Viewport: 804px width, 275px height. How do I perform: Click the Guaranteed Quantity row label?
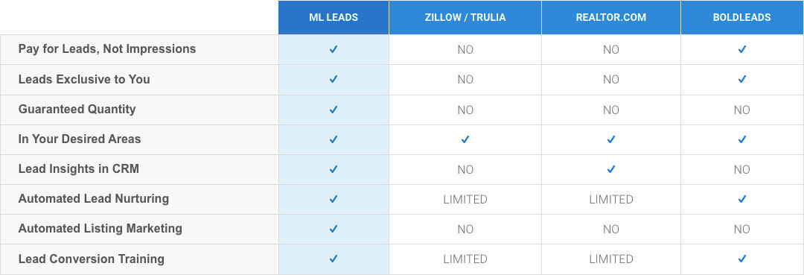click(77, 110)
